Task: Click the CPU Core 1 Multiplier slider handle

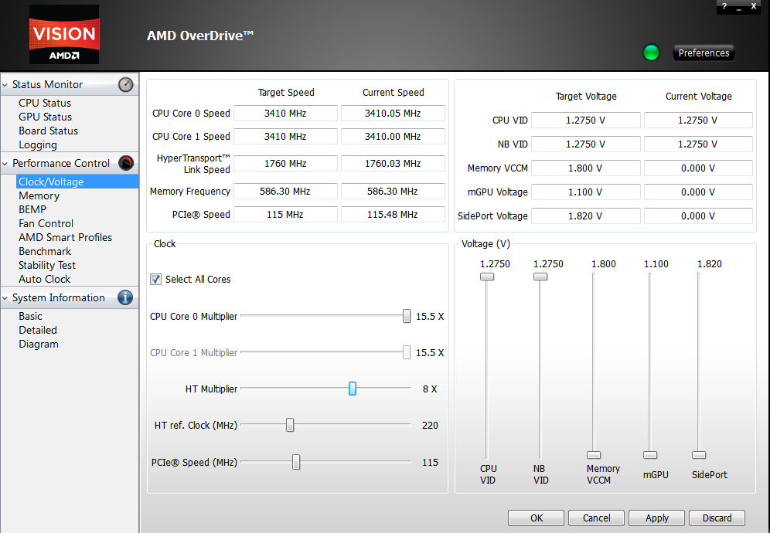Action: (x=407, y=352)
